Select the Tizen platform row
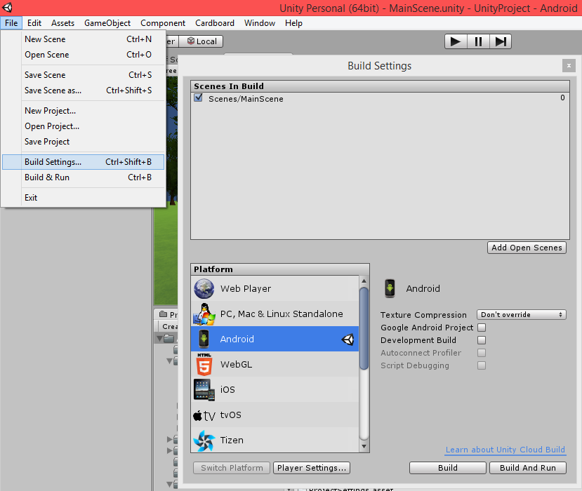 coord(275,440)
